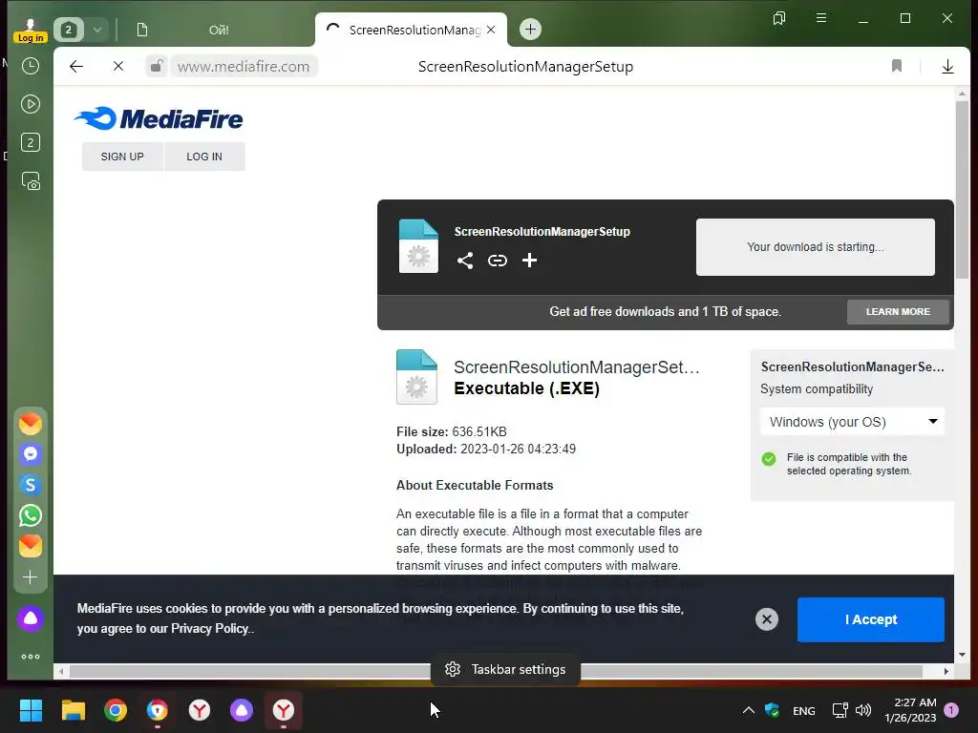Click the scrollbar right arrow
This screenshot has width=978, height=733.
tap(946, 671)
